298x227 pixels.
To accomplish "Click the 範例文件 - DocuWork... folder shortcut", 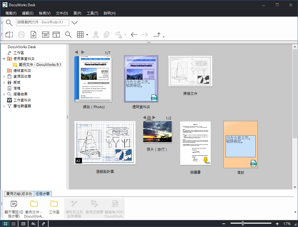I will [34, 209].
